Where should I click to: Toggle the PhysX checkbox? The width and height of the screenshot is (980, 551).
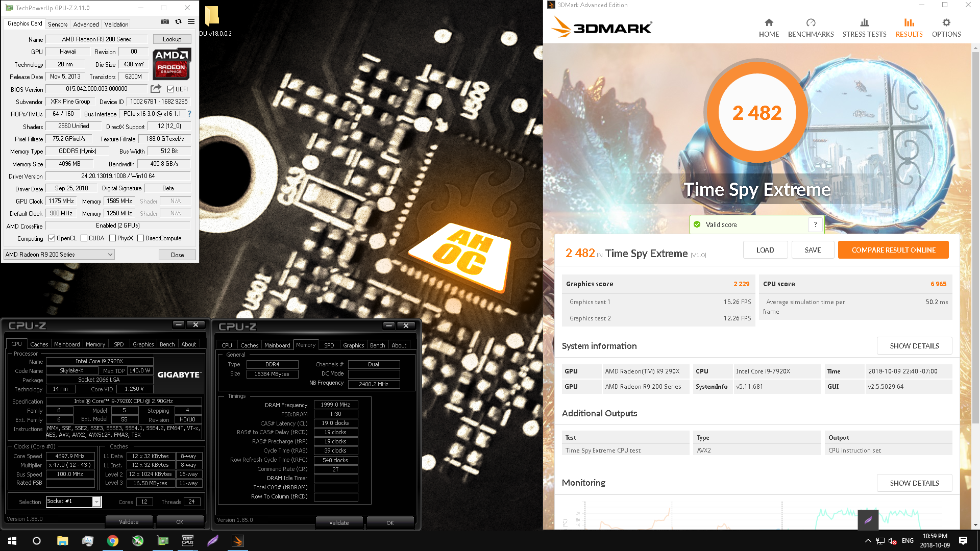pyautogui.click(x=112, y=238)
